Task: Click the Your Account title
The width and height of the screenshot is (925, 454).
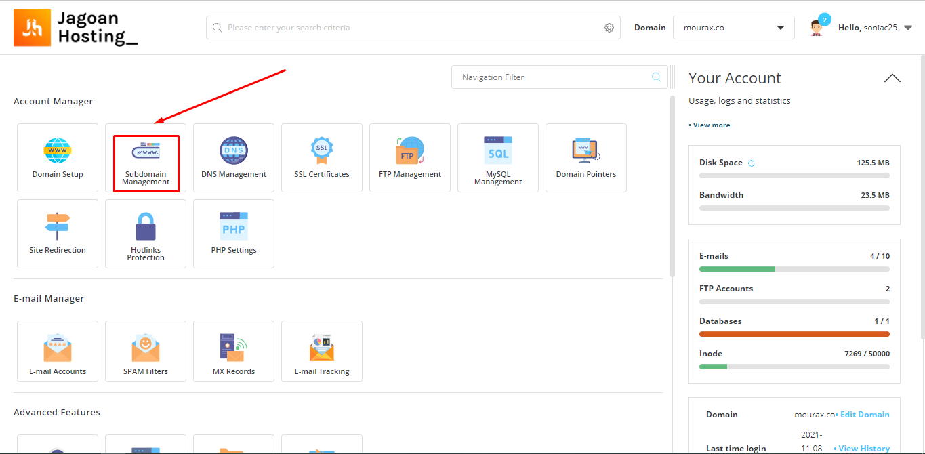Action: tap(735, 79)
